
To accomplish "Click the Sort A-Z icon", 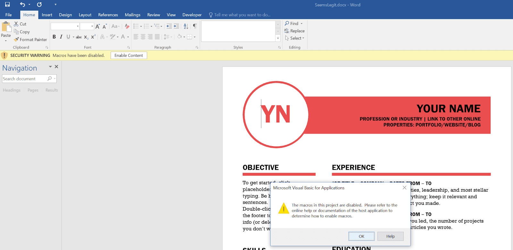I will point(186,26).
